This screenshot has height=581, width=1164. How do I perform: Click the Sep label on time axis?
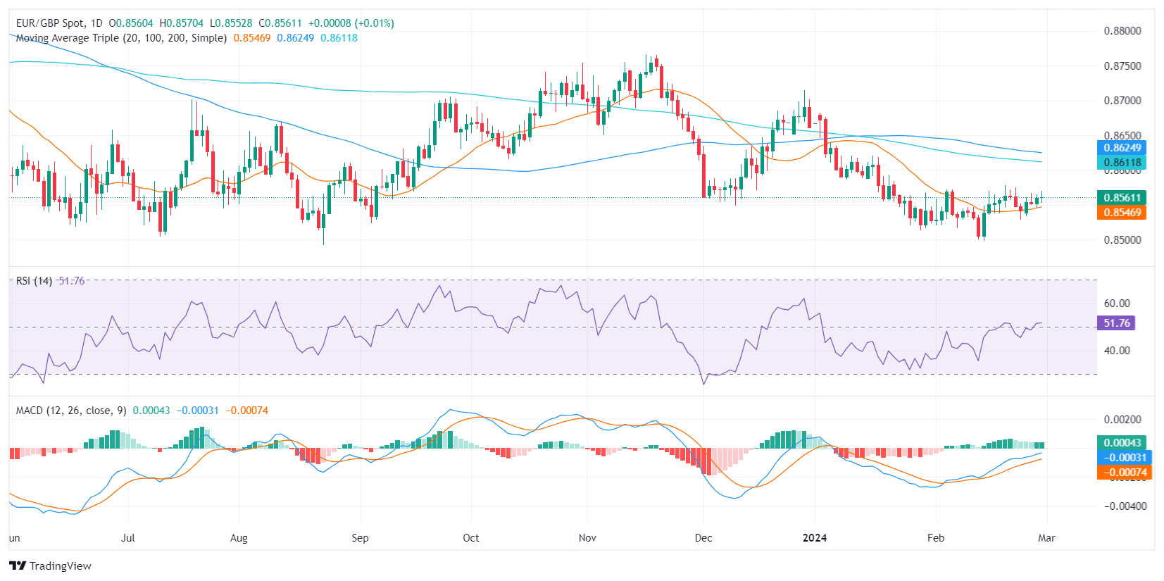click(360, 538)
